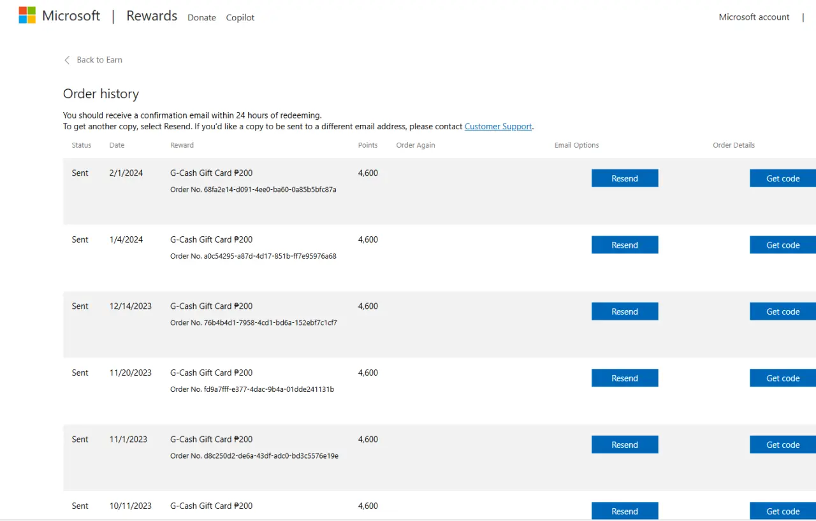Click the back arrow chevron icon
Screen dimensions: 816x521
click(67, 60)
